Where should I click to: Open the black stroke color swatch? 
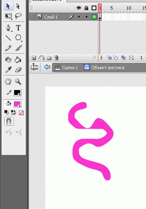pos(17,93)
